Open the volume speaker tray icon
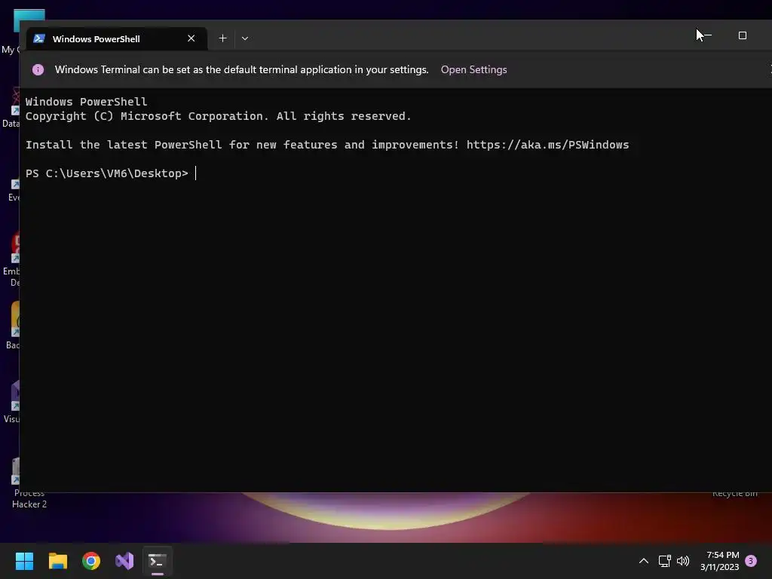The width and height of the screenshot is (772, 579). (x=683, y=561)
